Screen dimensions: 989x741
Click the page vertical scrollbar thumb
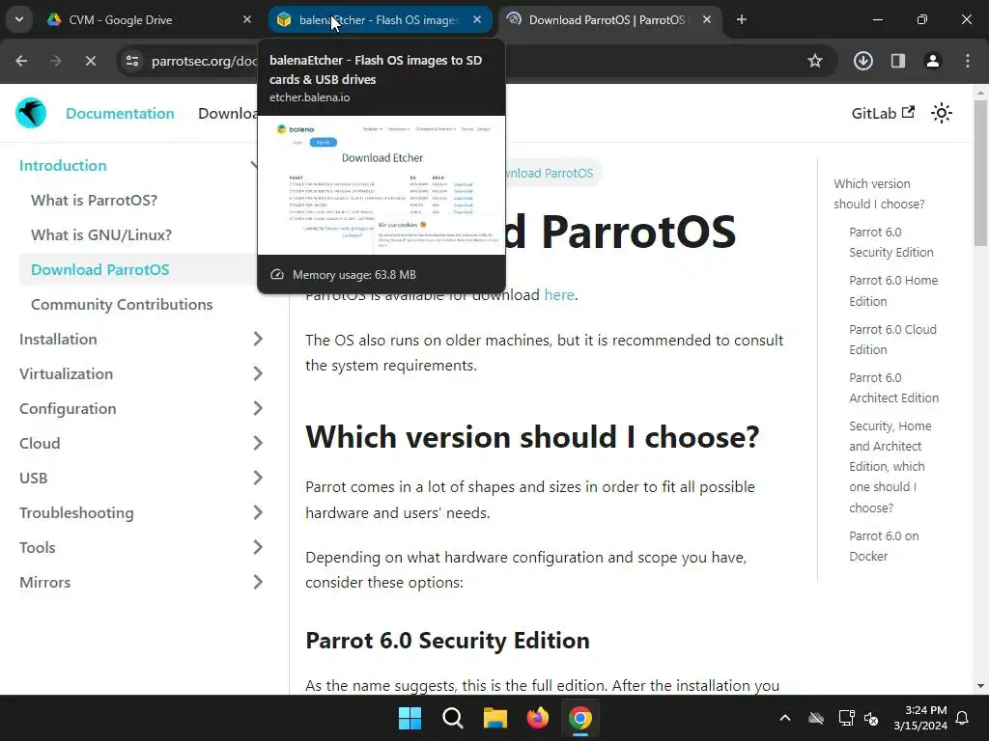click(979, 172)
